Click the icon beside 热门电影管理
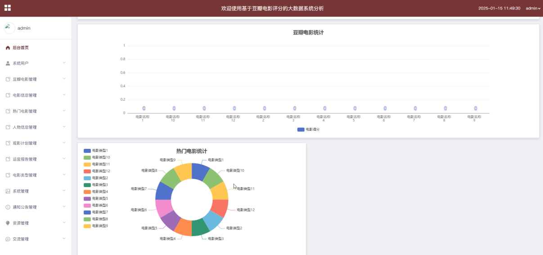Screen dimensions: 543x255 [8, 112]
